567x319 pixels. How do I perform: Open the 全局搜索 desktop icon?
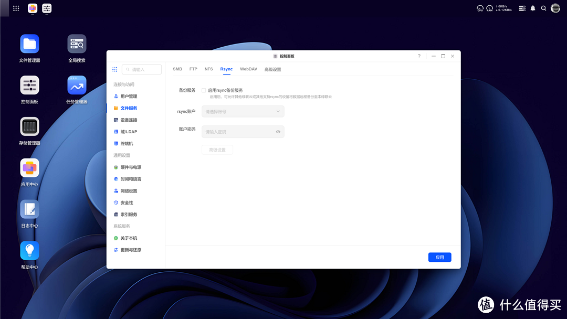click(77, 44)
